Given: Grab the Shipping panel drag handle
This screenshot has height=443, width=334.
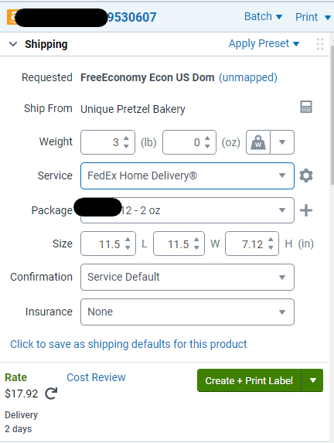Looking at the screenshot, I should 320,44.
